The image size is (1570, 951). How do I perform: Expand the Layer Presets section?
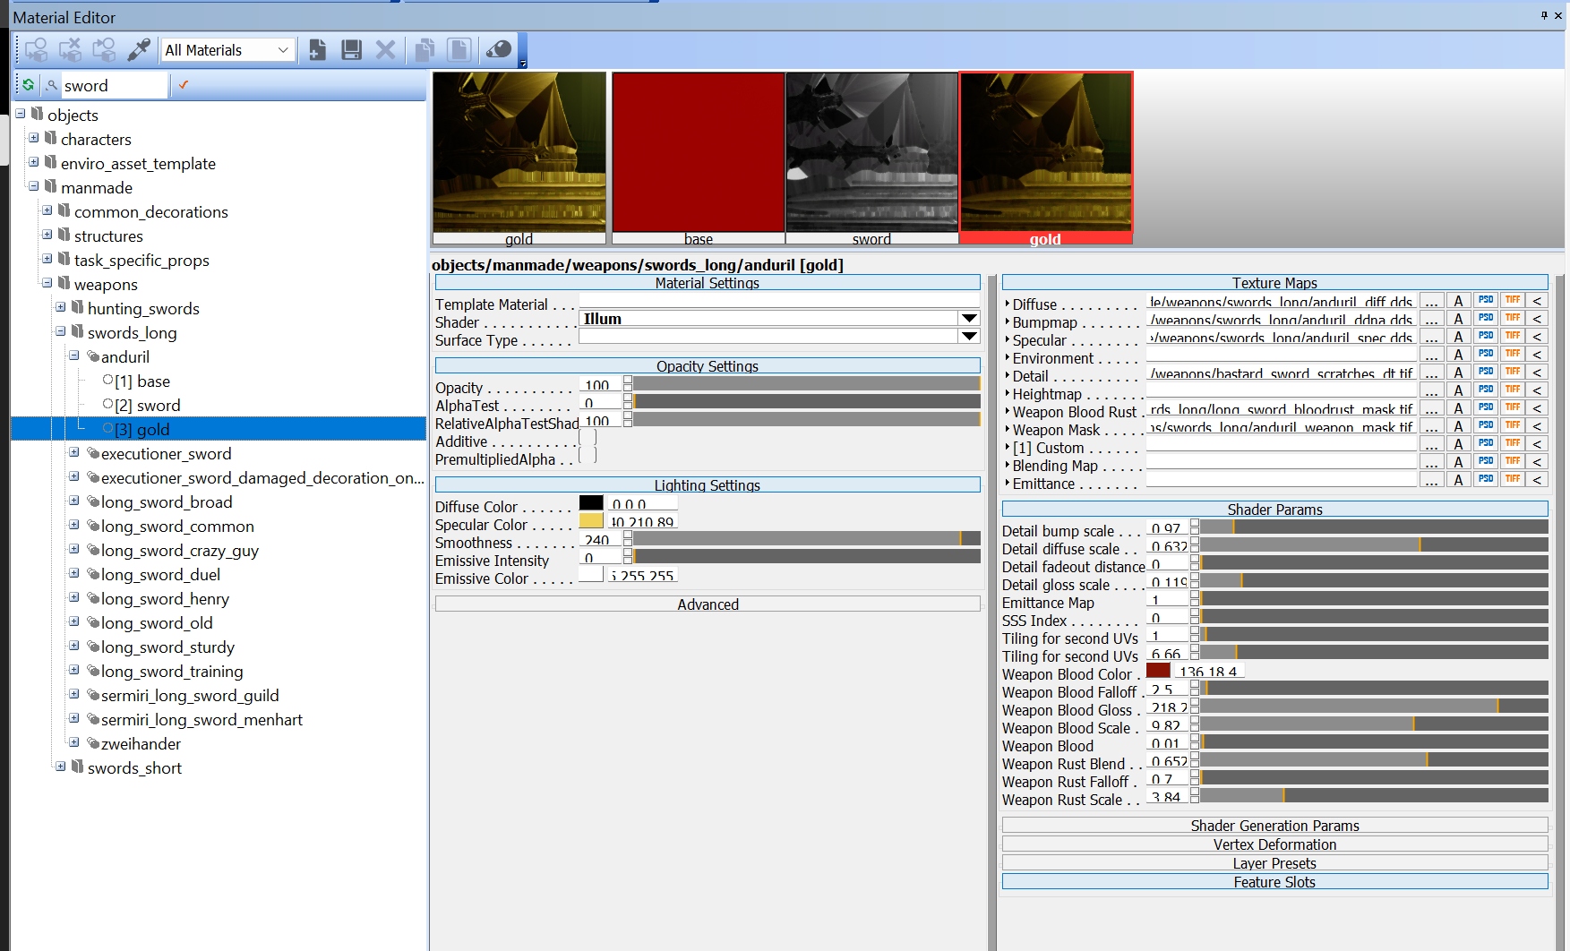tap(1274, 863)
